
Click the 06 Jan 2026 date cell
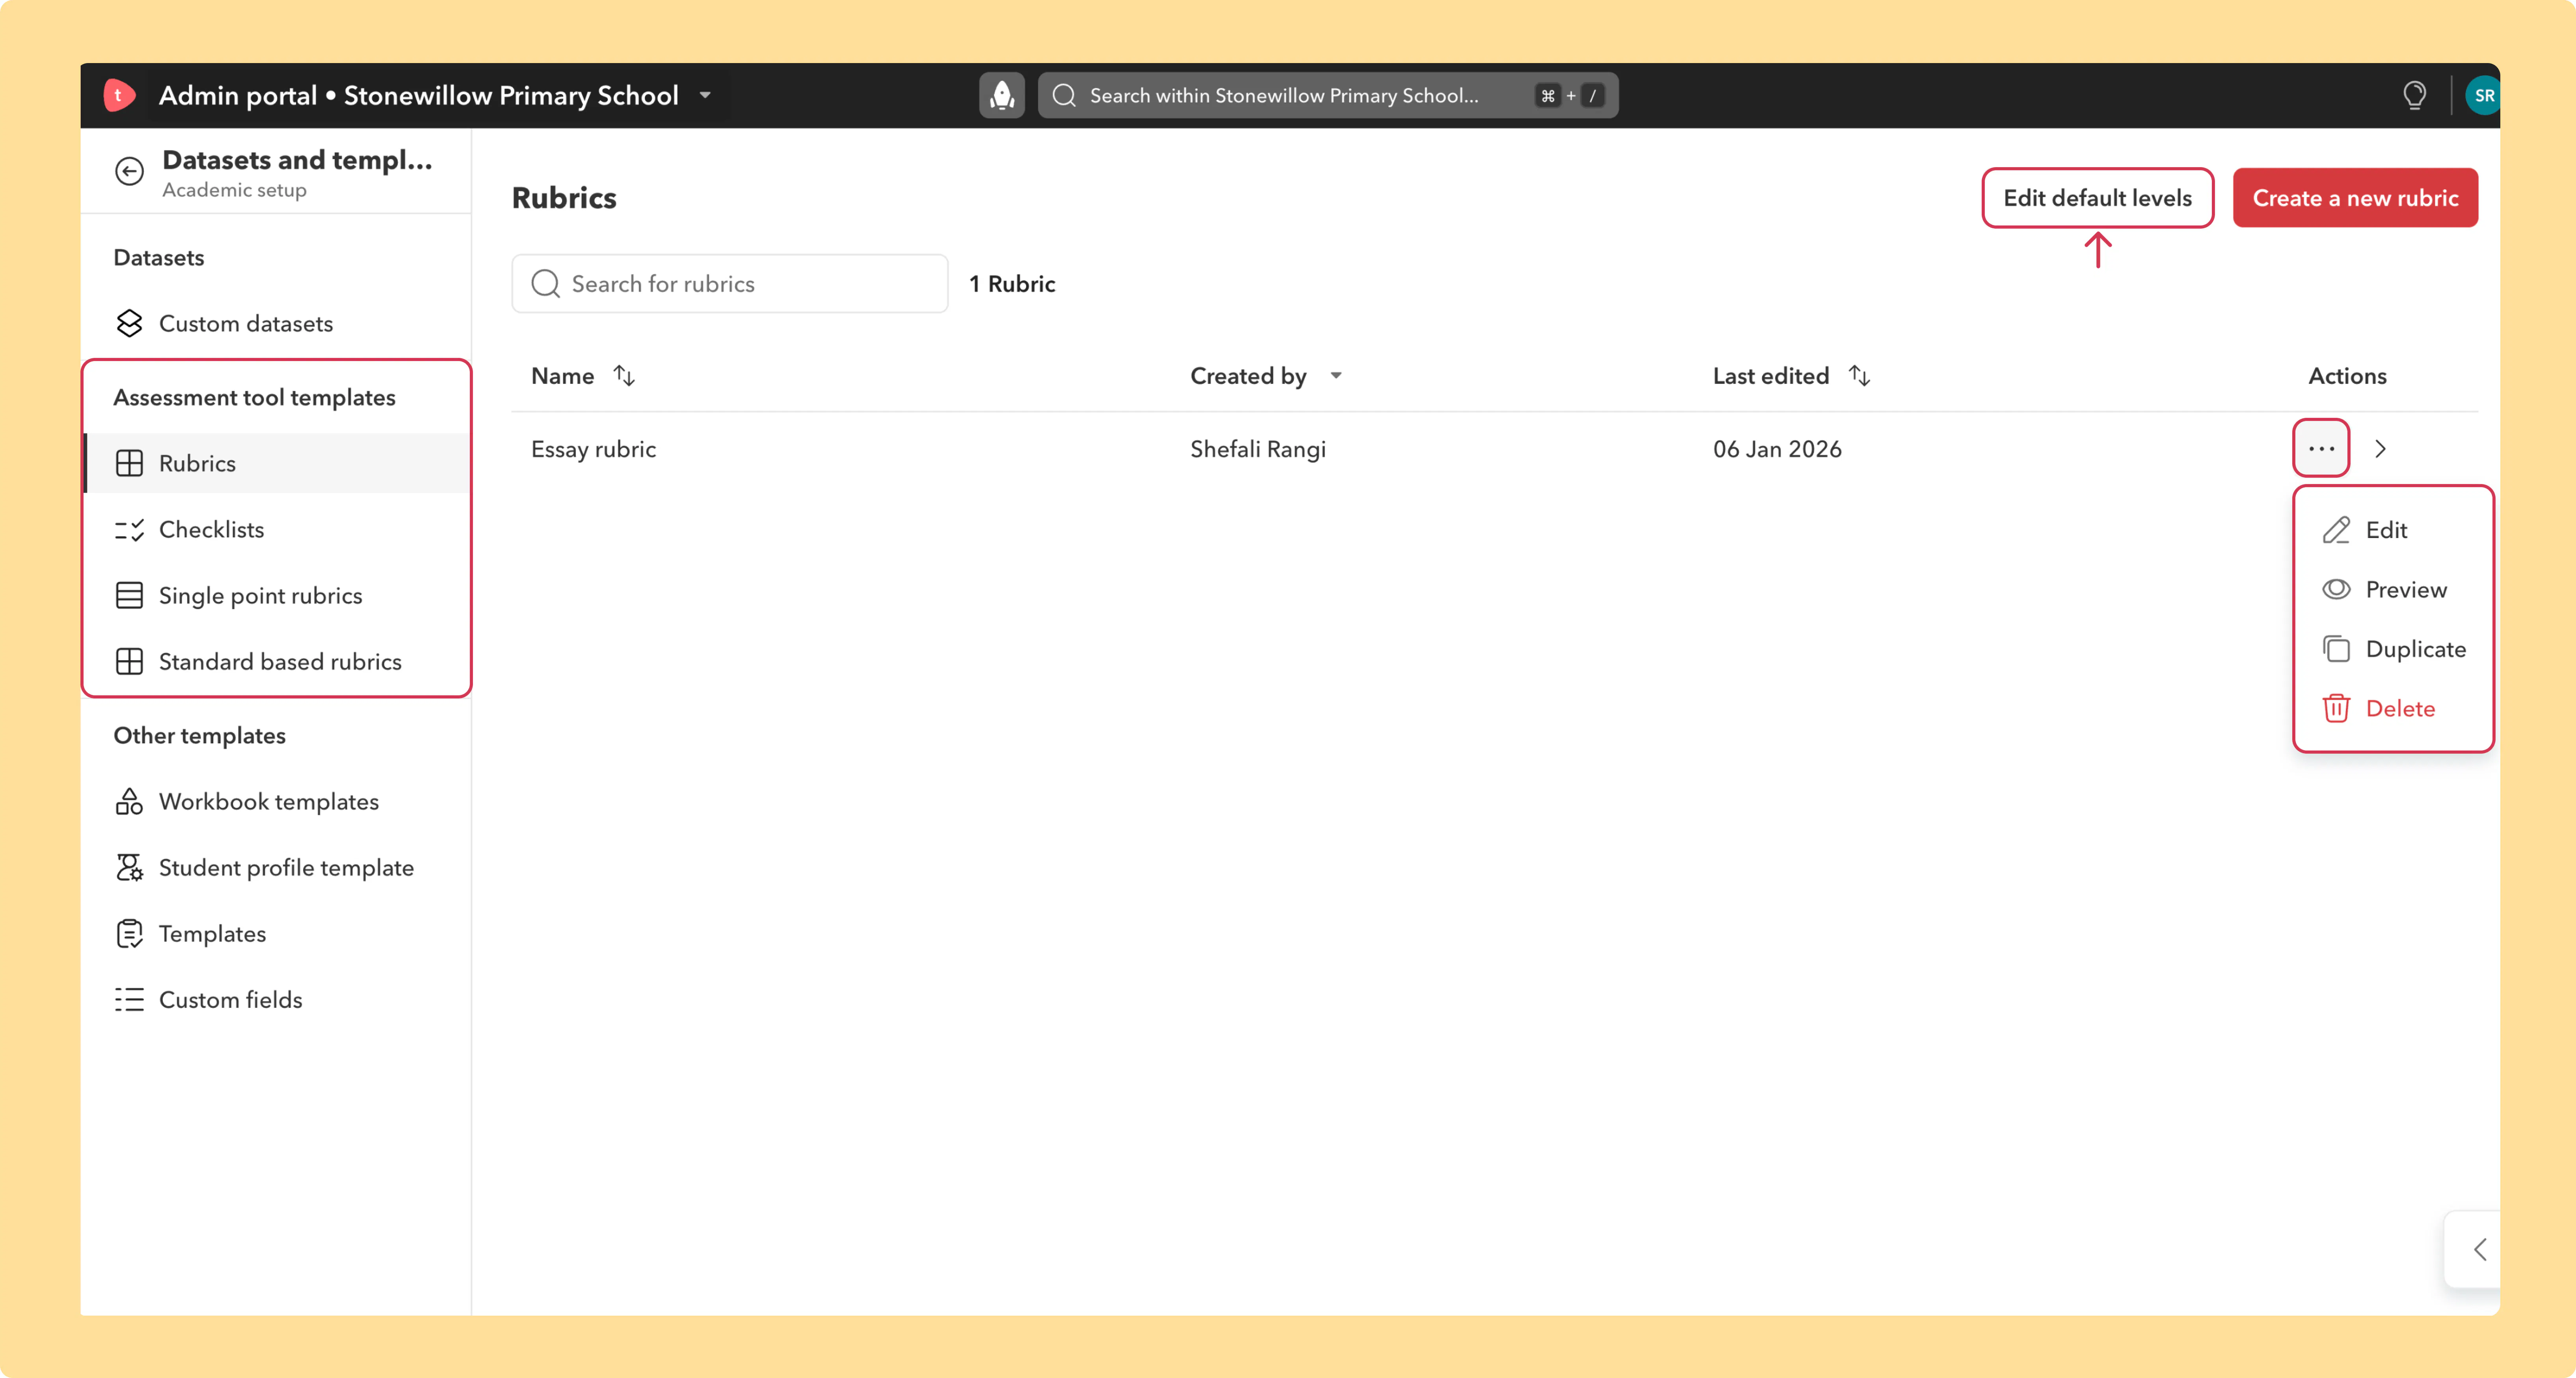(x=1777, y=449)
